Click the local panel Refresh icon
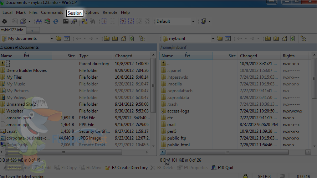This screenshot has height=178, width=317. pyautogui.click(x=132, y=38)
